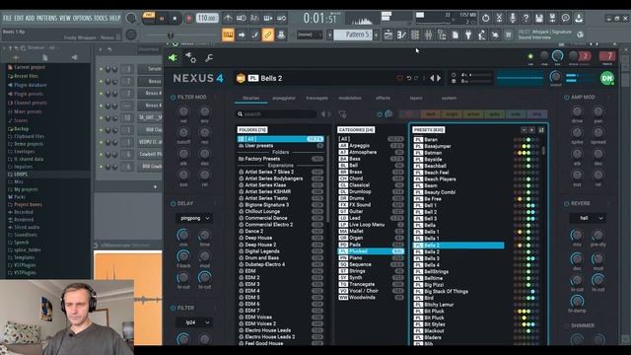
Task: Open the hall reverb type dropdown
Action: (588, 218)
